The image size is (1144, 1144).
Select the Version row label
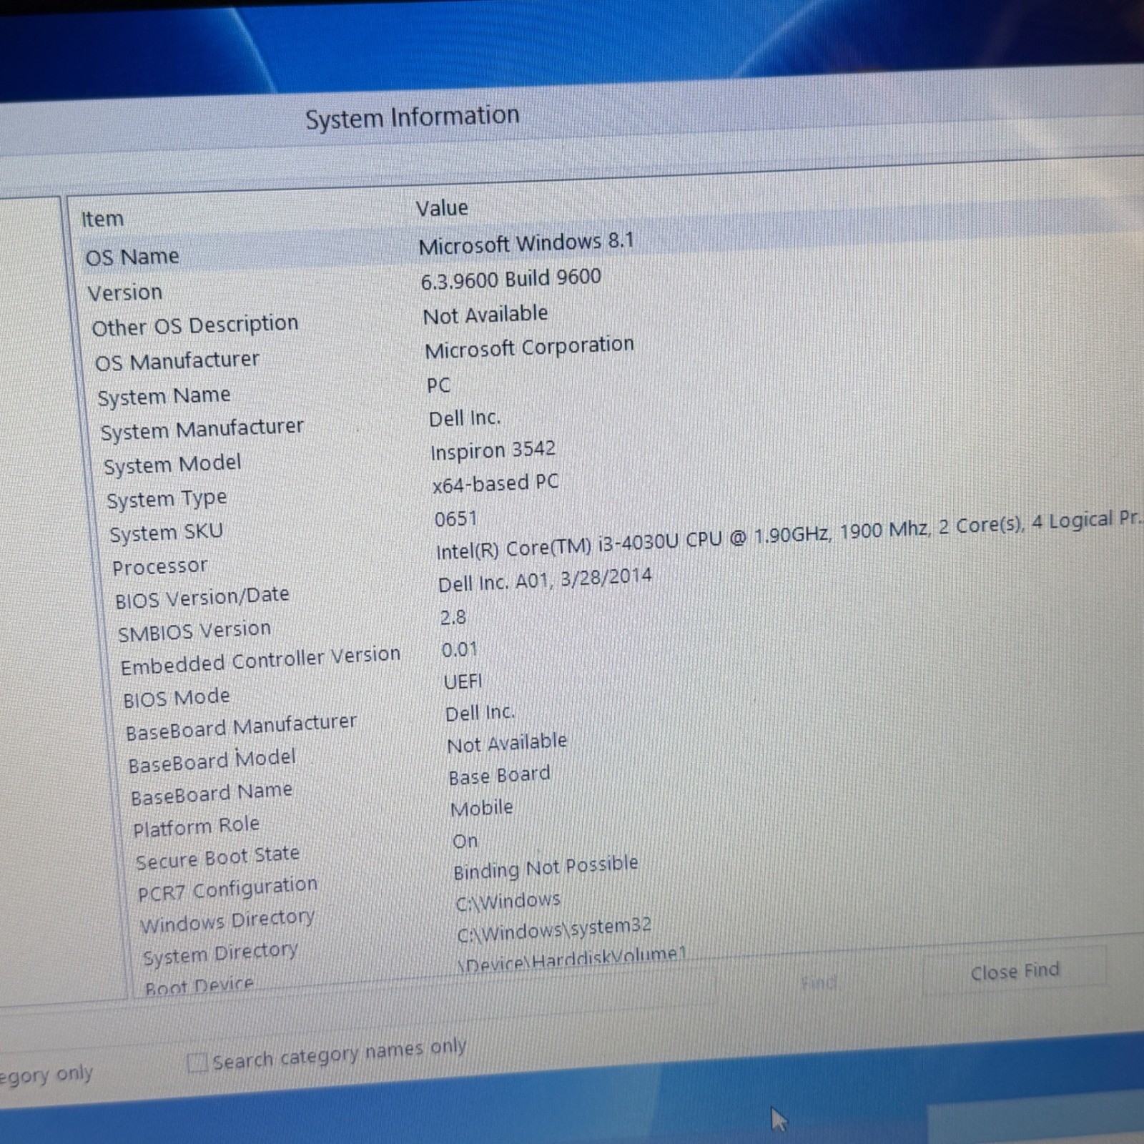[125, 292]
